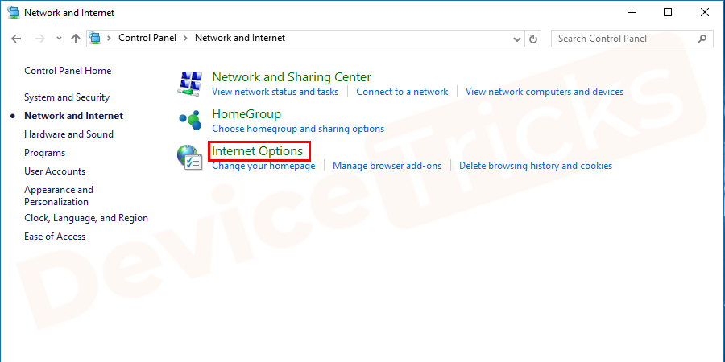Click View network computers and devices
This screenshot has height=362, width=725.
pos(545,92)
